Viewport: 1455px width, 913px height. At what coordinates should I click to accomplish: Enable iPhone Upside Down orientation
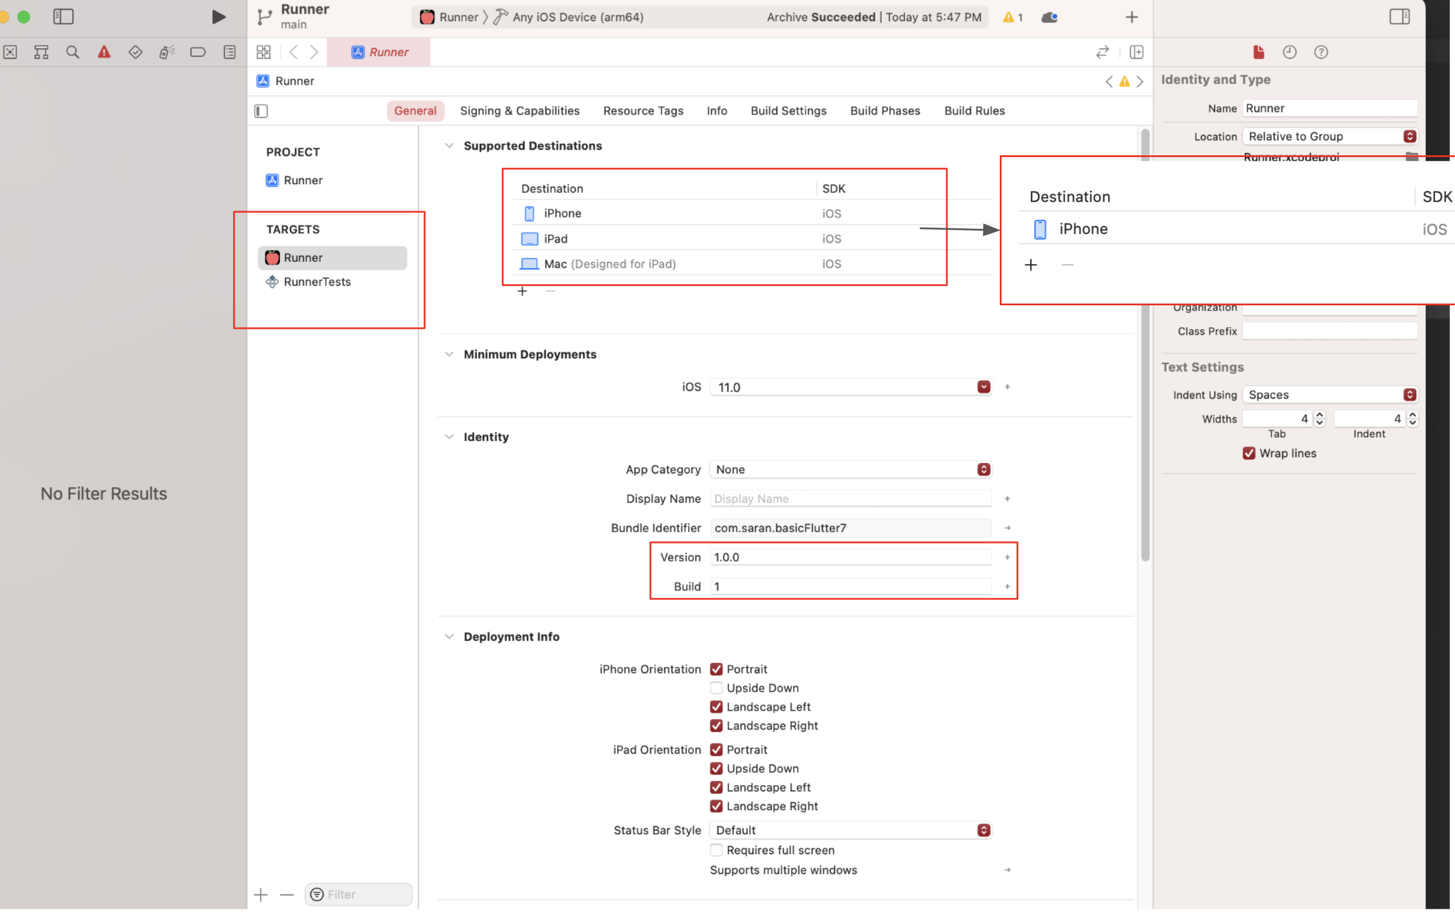(716, 688)
